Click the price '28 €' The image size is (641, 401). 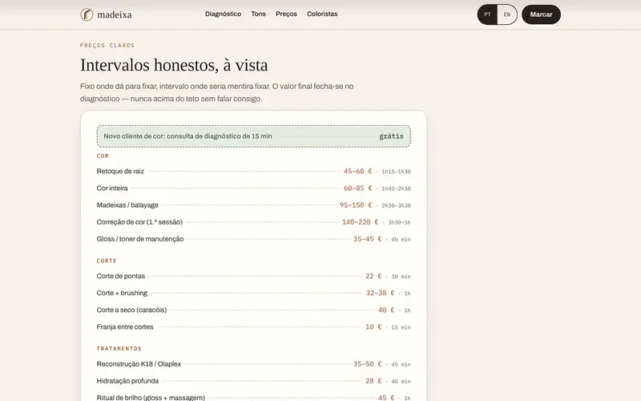click(373, 381)
